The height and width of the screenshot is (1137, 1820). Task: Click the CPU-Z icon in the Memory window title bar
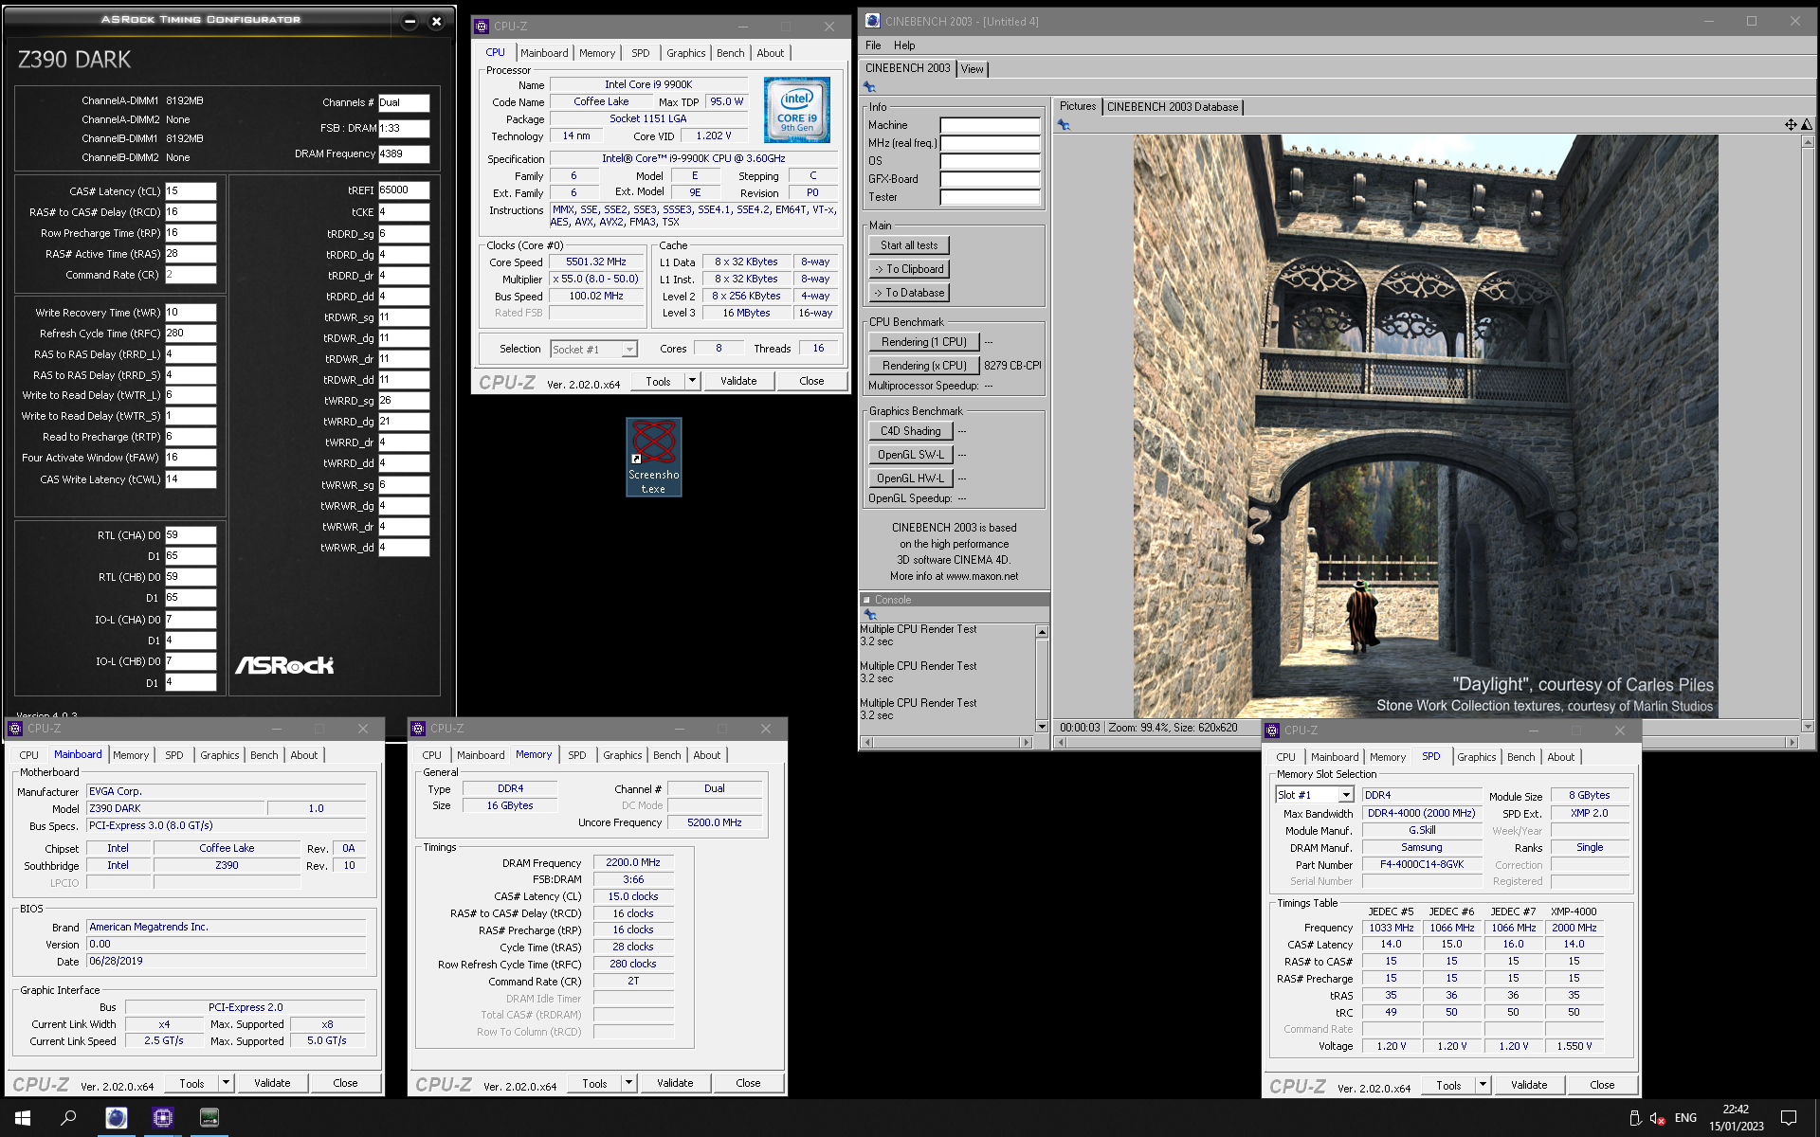tap(418, 729)
